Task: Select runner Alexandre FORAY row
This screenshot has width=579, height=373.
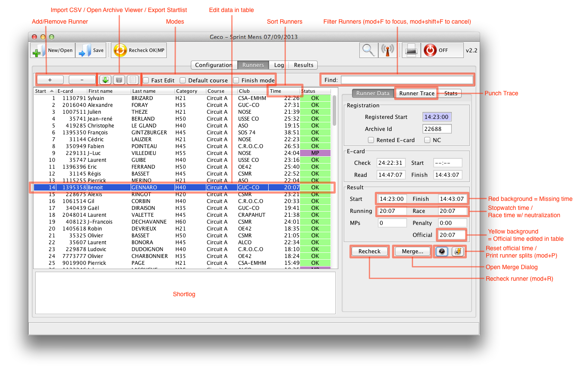Action: coord(182,105)
